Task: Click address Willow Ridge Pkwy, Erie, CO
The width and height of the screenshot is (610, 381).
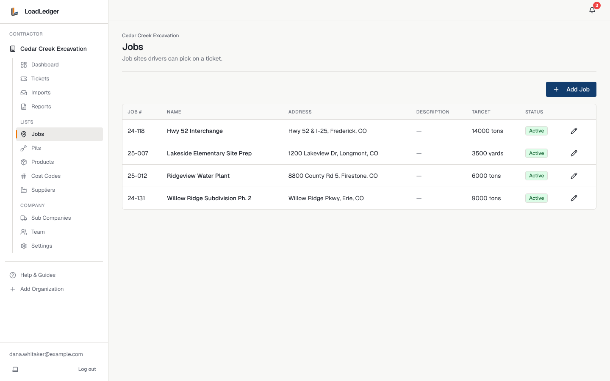Action: click(x=326, y=198)
